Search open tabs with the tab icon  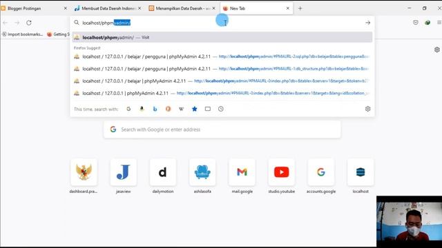[x=208, y=109]
